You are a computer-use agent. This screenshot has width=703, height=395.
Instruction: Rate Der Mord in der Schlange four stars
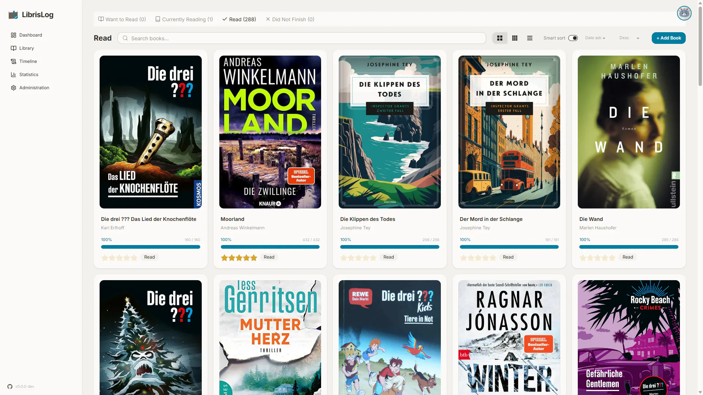coord(486,258)
